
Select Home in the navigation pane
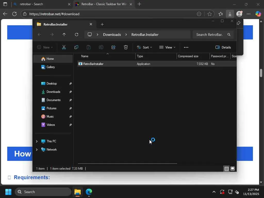point(53,59)
